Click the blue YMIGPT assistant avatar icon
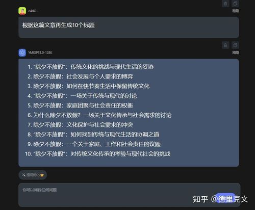The height and width of the screenshot is (210, 255). [22, 52]
